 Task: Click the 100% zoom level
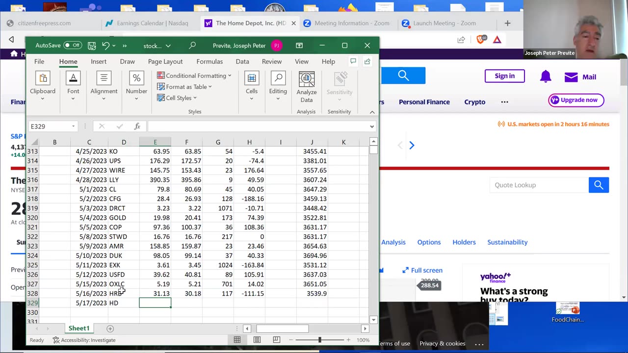pyautogui.click(x=363, y=340)
